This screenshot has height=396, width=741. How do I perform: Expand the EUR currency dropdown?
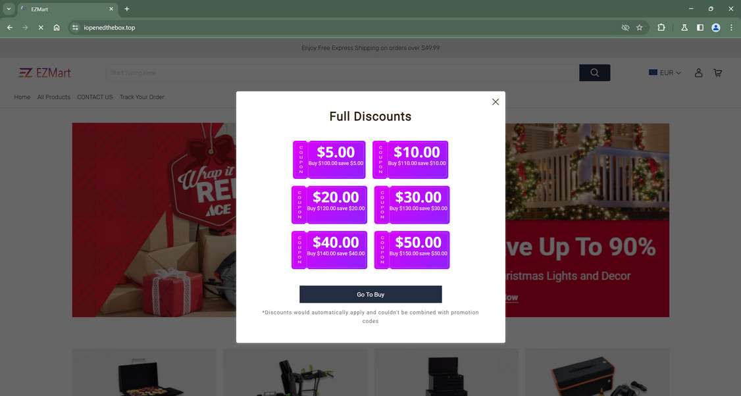[x=665, y=73]
